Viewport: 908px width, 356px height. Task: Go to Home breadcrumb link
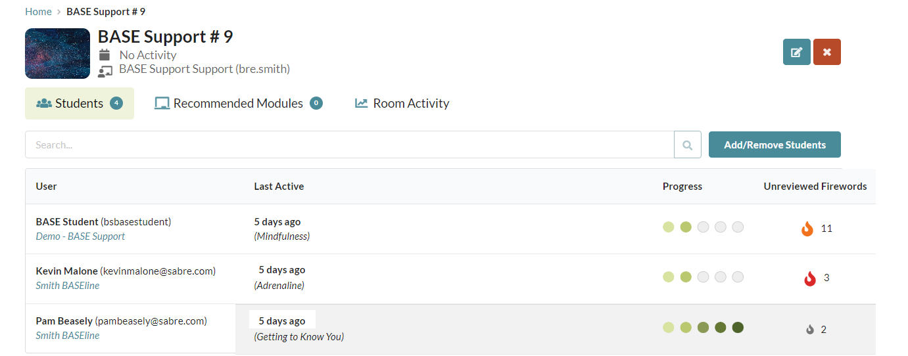38,11
